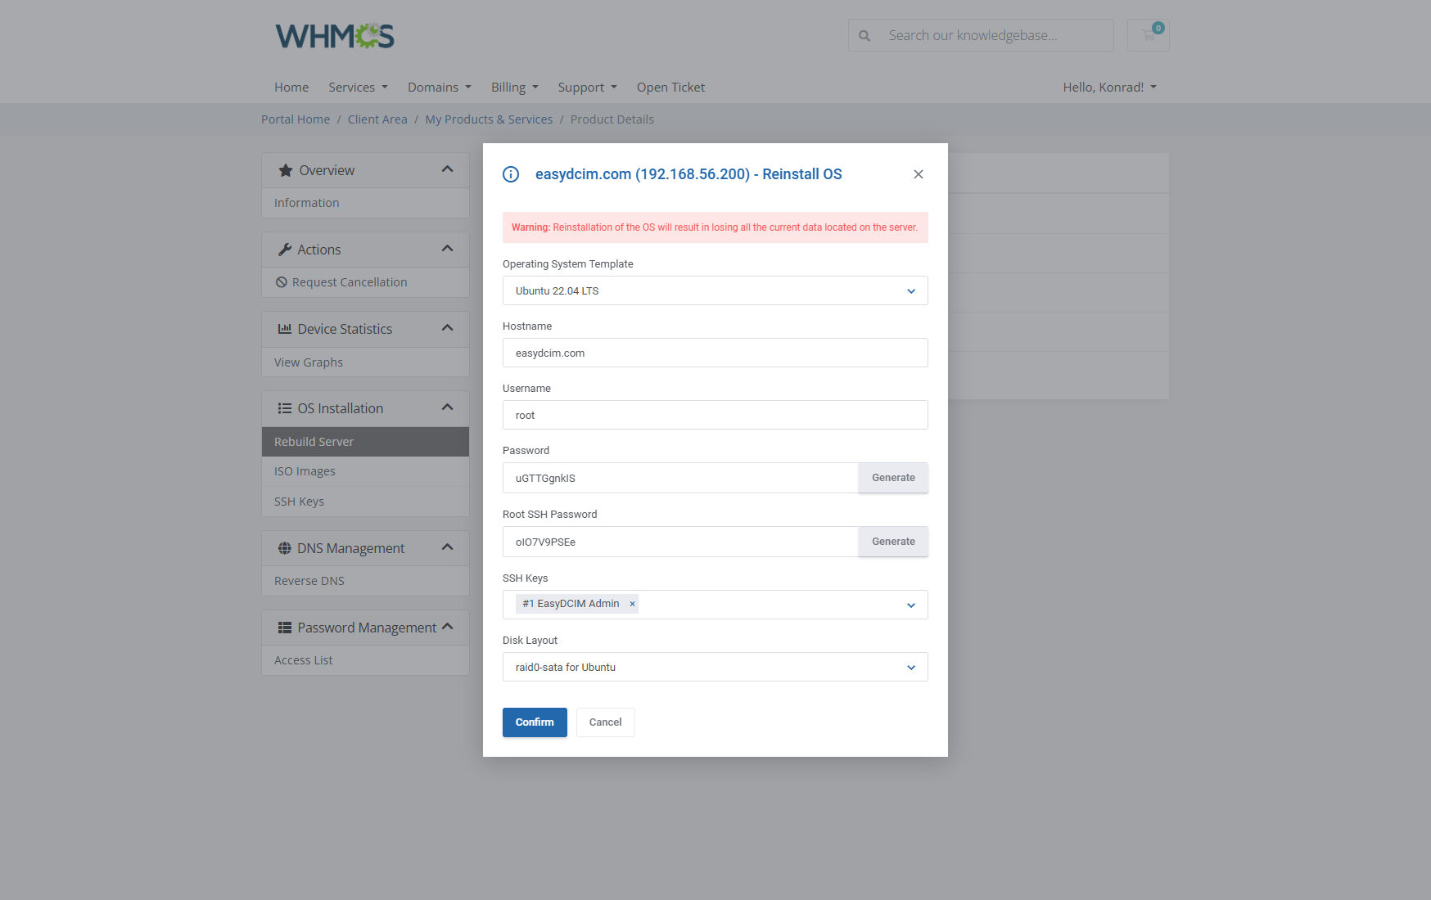Cancel the OS reinstall dialog
Screen dimensions: 1431x900
(x=606, y=722)
